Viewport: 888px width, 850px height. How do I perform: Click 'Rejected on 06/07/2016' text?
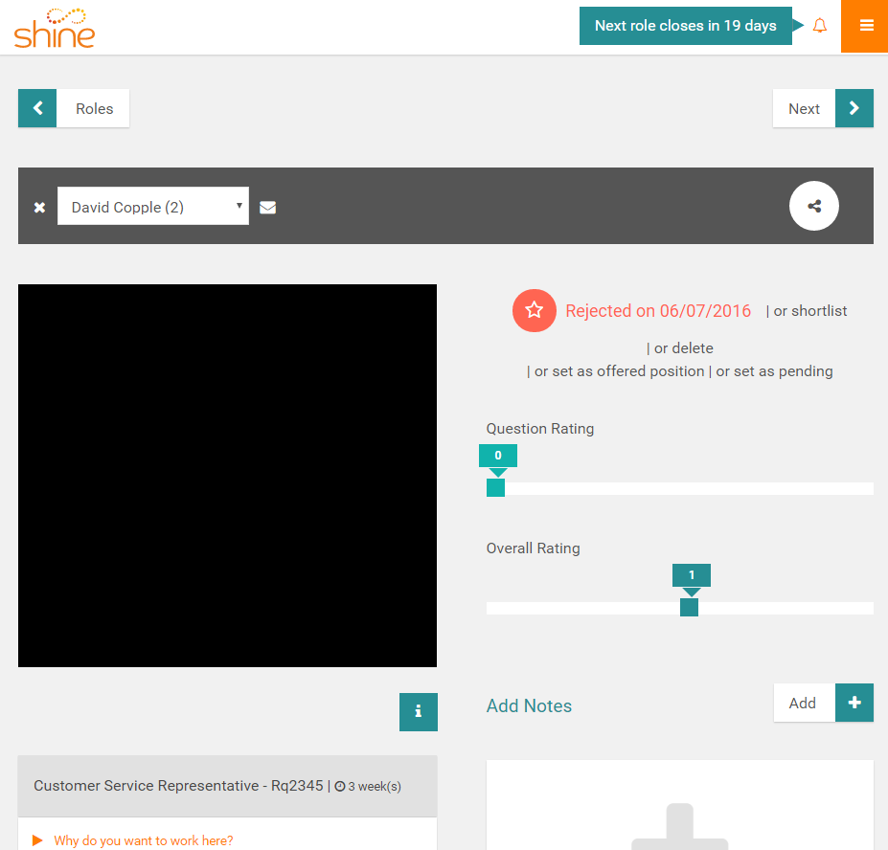658,311
